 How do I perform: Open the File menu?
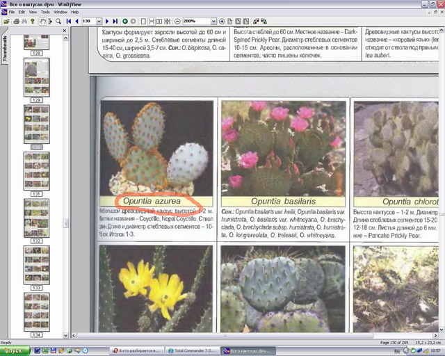tap(11, 12)
